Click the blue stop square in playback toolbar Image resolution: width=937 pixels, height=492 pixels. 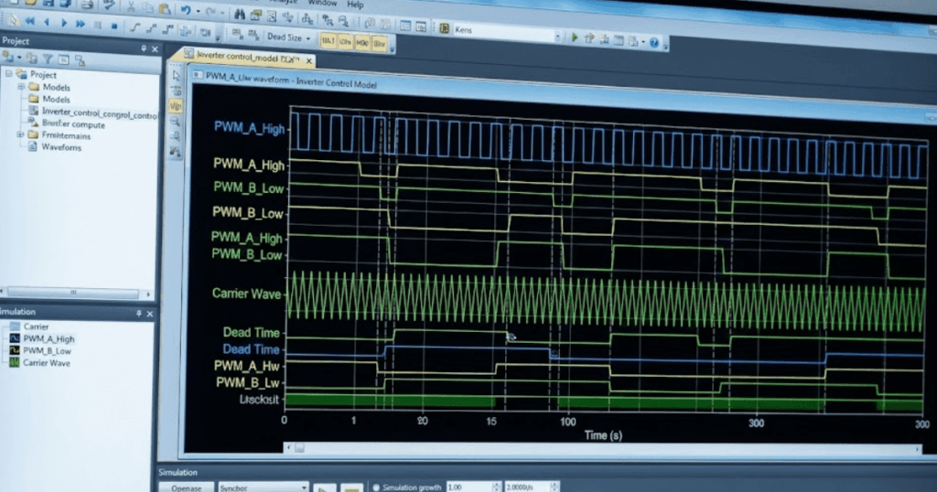click(113, 27)
